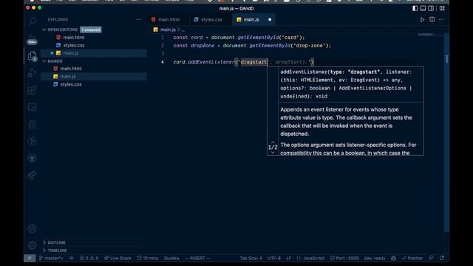Open main.html in DANDD folder
This screenshot has width=473, height=266.
(x=71, y=69)
